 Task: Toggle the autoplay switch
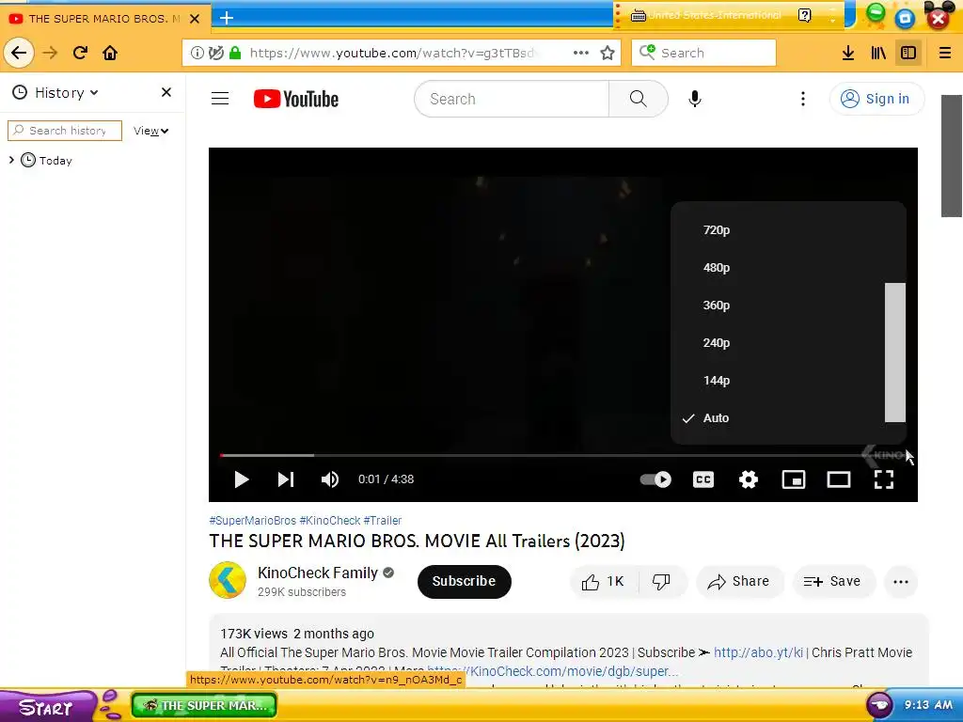tap(655, 479)
